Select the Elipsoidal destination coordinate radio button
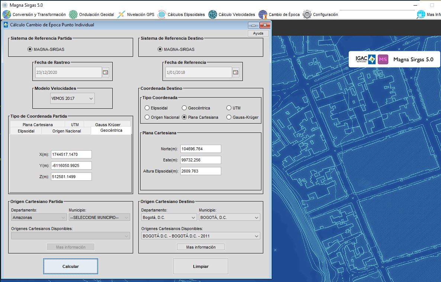441x282 pixels. click(x=147, y=108)
